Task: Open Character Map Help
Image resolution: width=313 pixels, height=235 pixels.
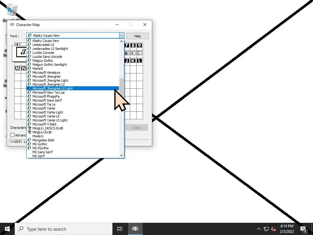Action: coord(138,36)
